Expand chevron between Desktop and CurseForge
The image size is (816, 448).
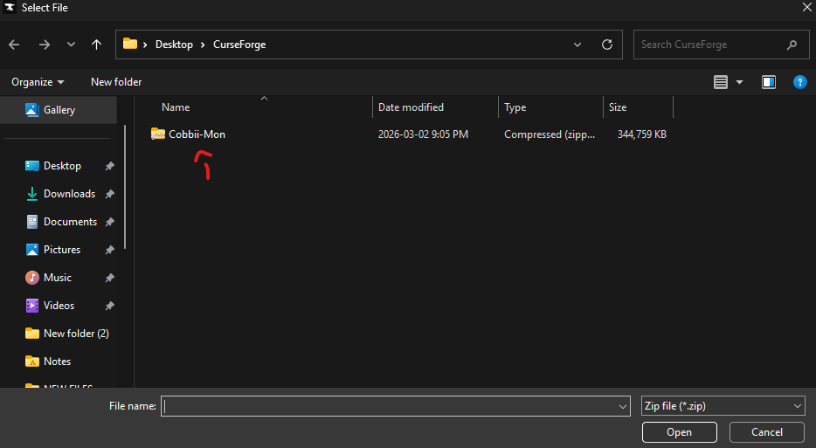pos(203,45)
